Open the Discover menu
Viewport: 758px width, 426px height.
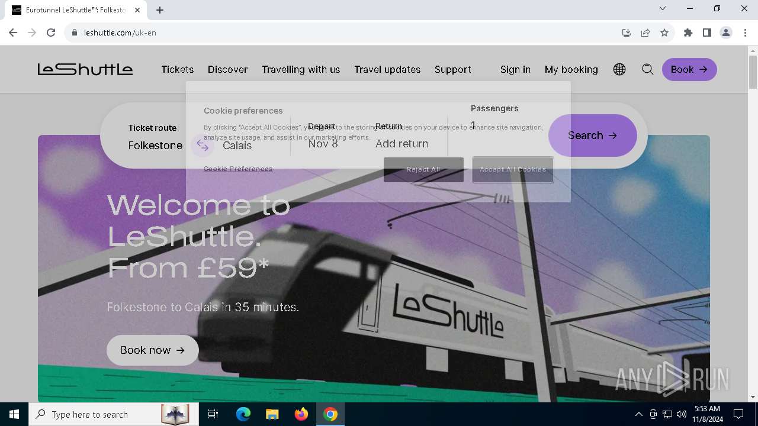[227, 69]
